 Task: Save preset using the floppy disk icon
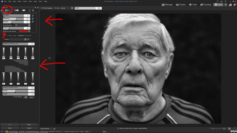28,39
